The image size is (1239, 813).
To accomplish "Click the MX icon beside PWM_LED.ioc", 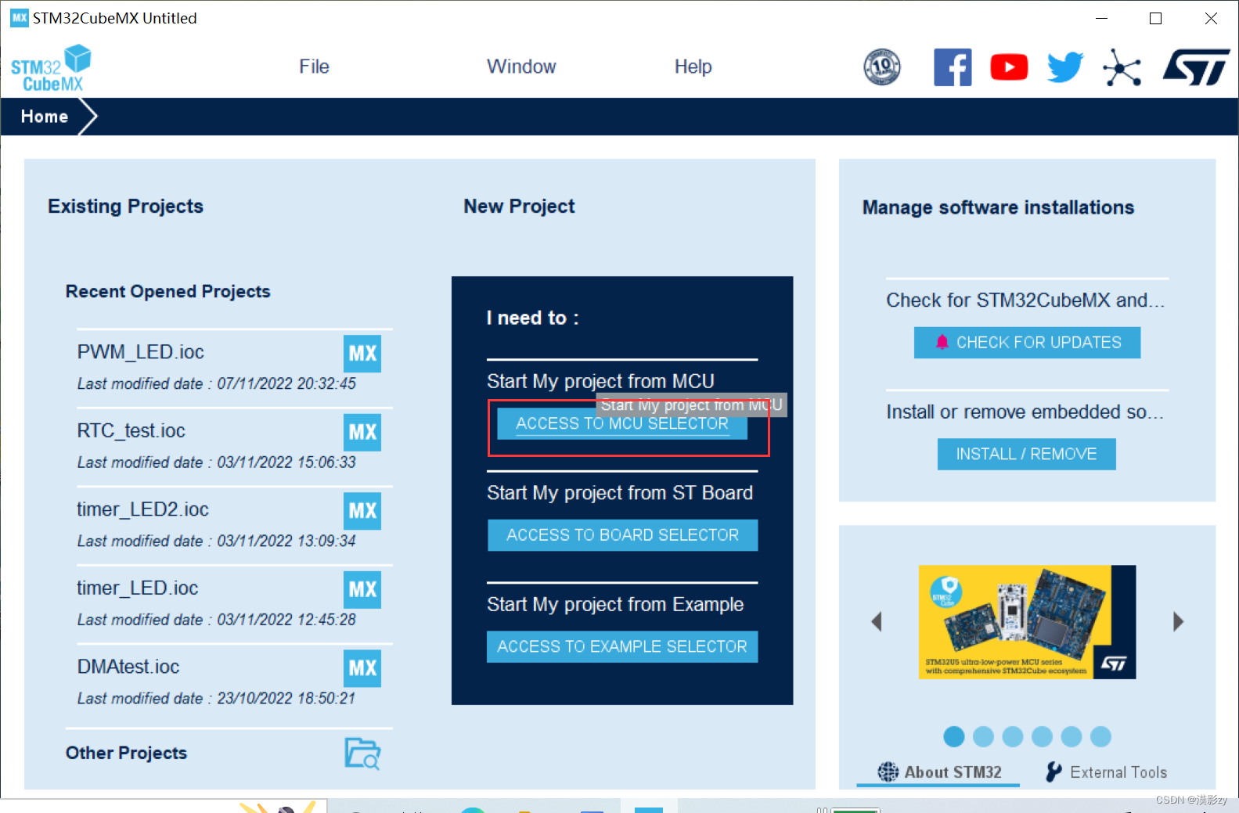I will pos(362,354).
